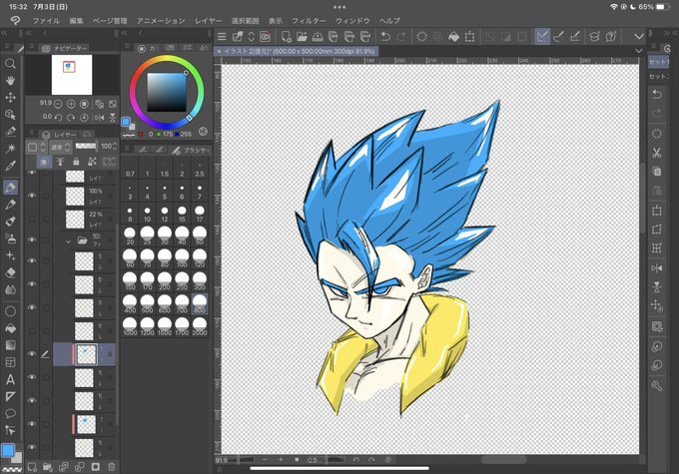
Task: Select the Eraser tool in left toolbar
Action: click(10, 272)
